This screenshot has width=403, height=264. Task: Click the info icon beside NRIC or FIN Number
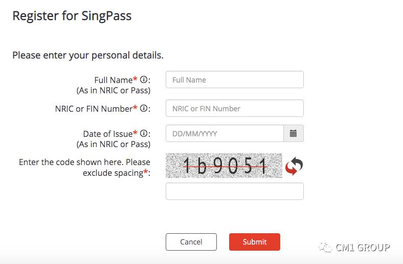coord(144,109)
